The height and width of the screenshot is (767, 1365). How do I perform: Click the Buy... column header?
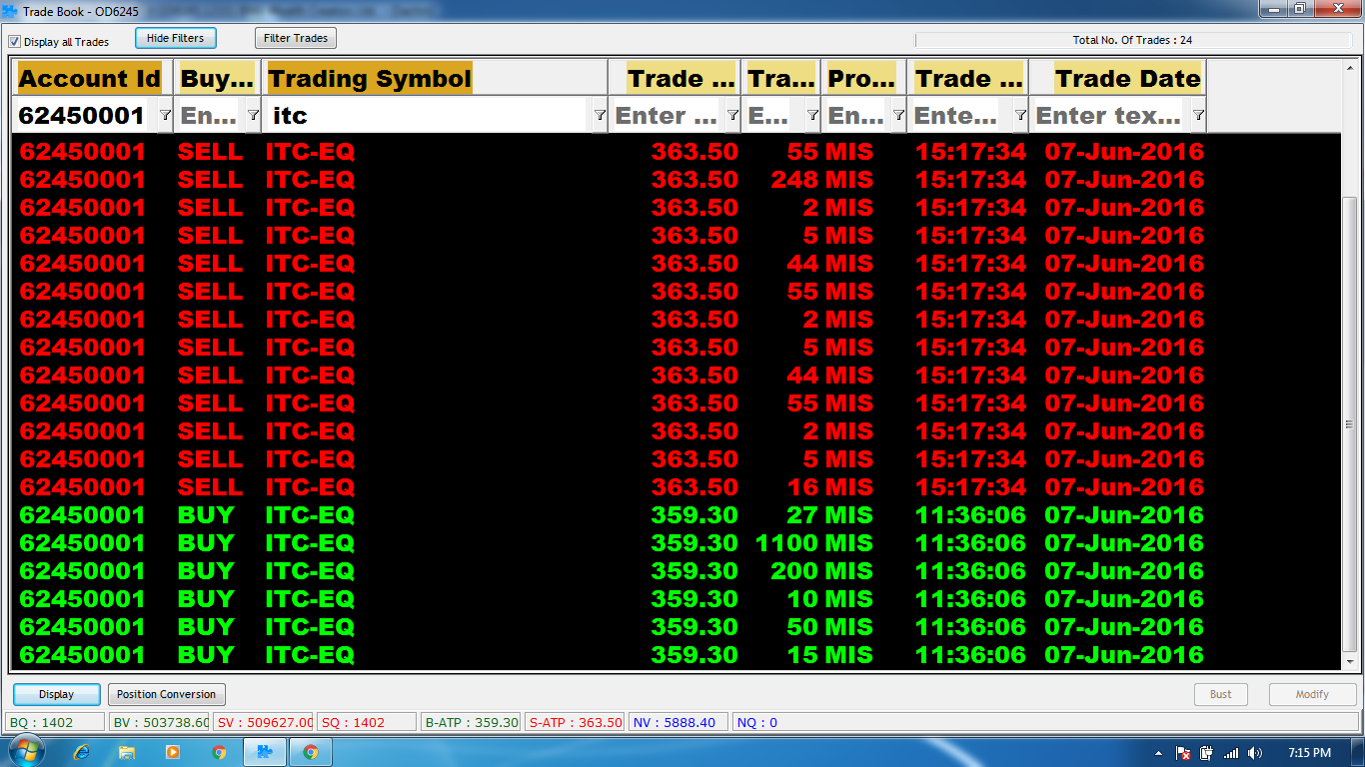pyautogui.click(x=217, y=78)
